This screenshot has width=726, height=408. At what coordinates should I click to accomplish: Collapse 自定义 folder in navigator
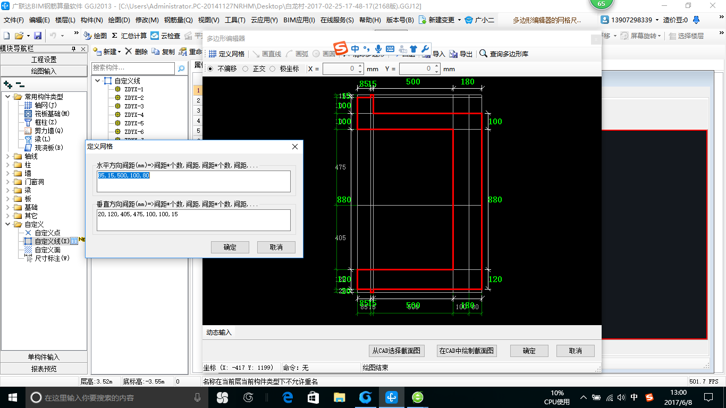(8, 224)
